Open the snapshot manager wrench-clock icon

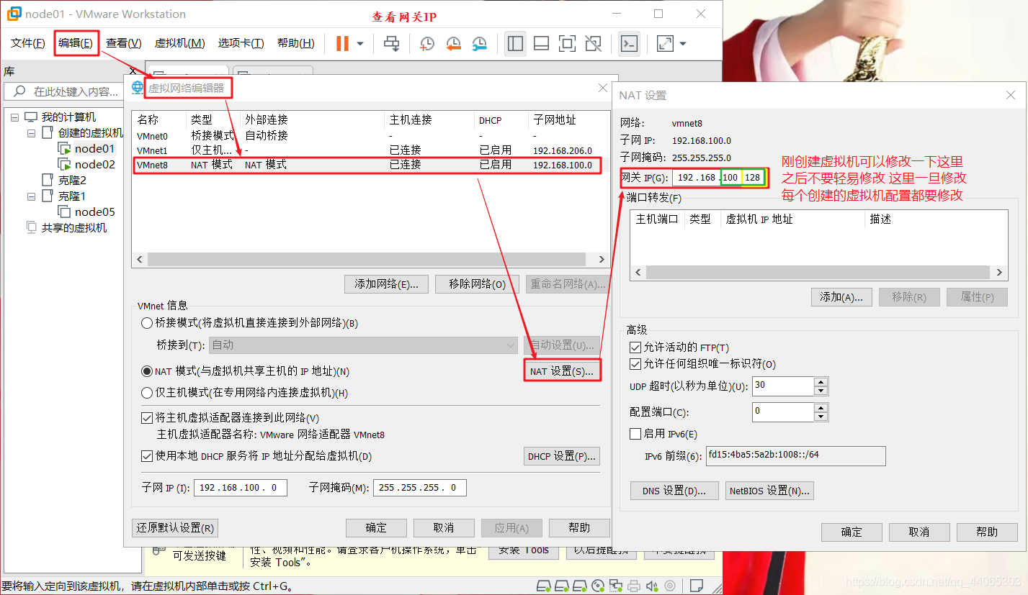(480, 44)
